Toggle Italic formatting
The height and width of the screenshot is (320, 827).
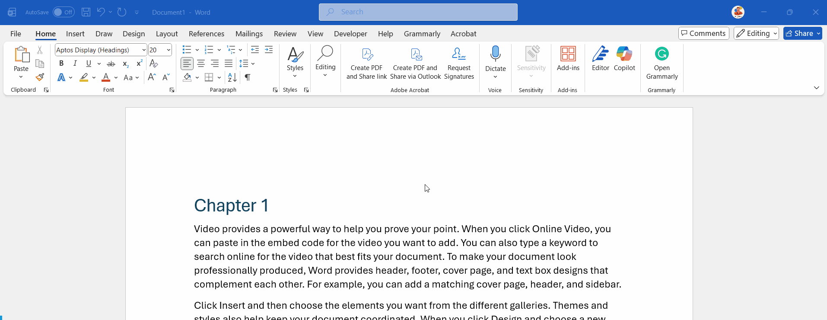click(x=75, y=64)
